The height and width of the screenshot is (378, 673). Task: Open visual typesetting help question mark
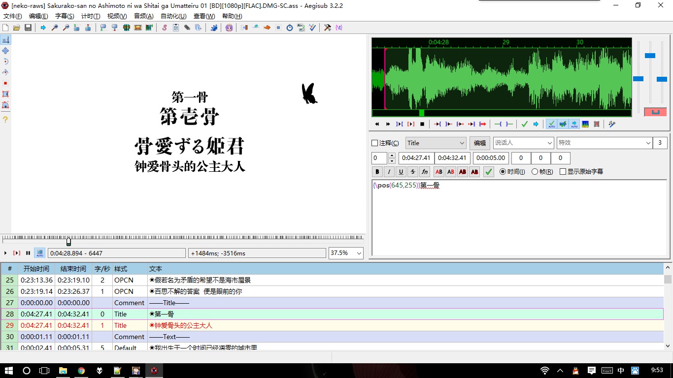click(x=5, y=120)
